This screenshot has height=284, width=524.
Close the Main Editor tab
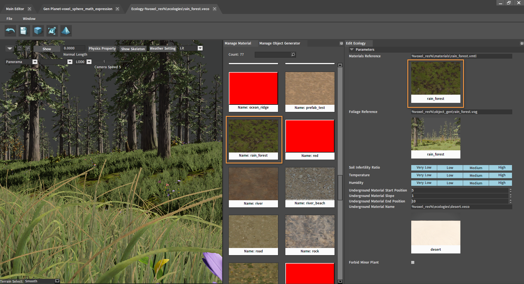(29, 9)
